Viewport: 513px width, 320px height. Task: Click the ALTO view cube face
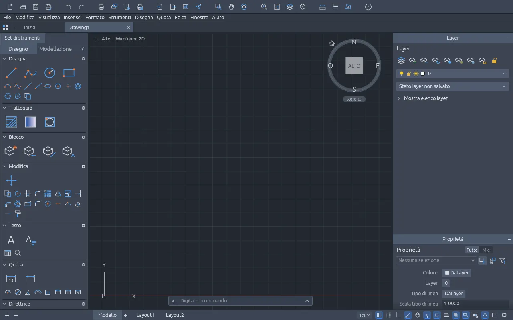coord(354,66)
